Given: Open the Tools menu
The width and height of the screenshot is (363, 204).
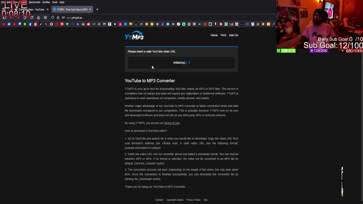Looking at the screenshot, I should tap(55, 2).
